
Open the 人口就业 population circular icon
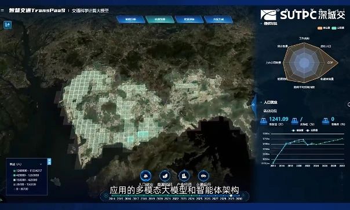145,176
